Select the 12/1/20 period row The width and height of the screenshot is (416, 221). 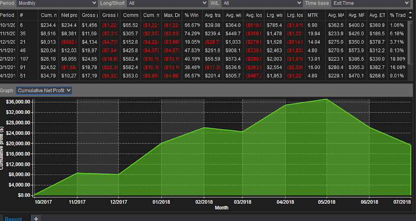point(204,42)
